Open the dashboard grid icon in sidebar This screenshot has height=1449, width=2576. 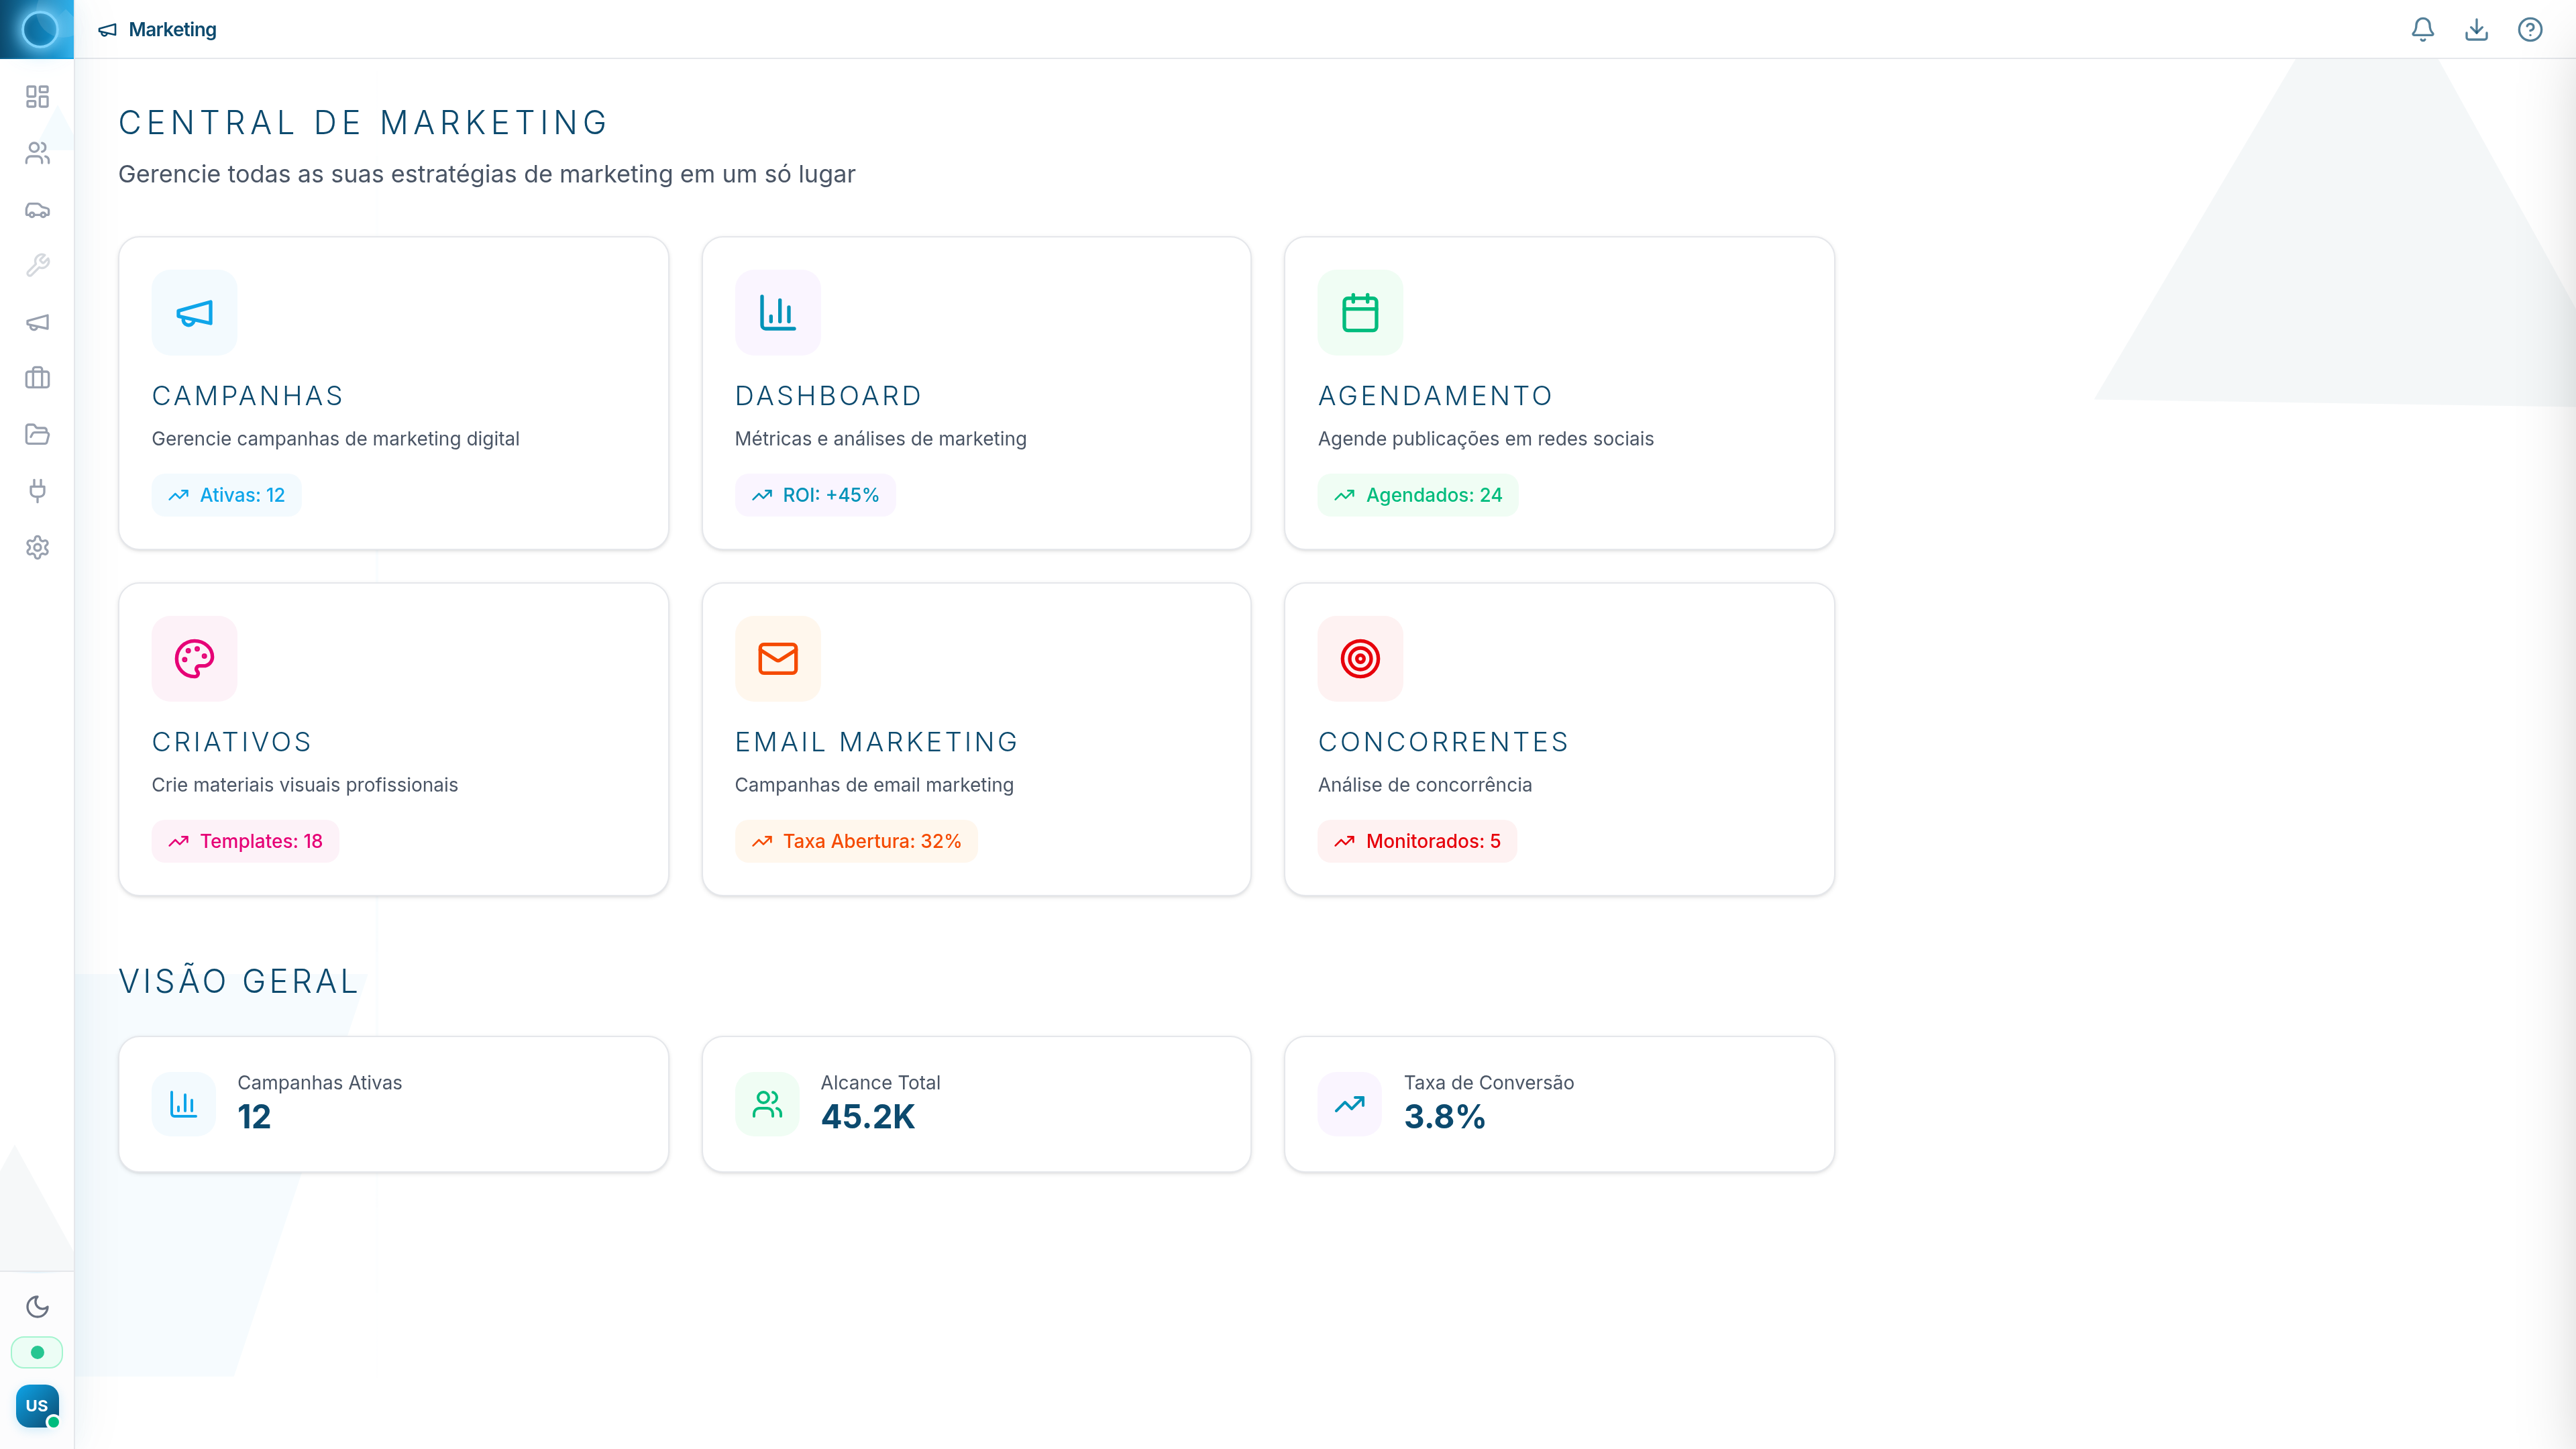(x=37, y=96)
